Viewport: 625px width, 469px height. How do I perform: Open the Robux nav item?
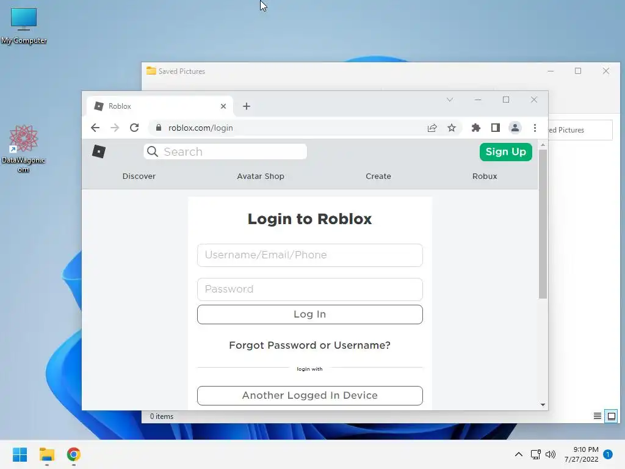(x=485, y=176)
